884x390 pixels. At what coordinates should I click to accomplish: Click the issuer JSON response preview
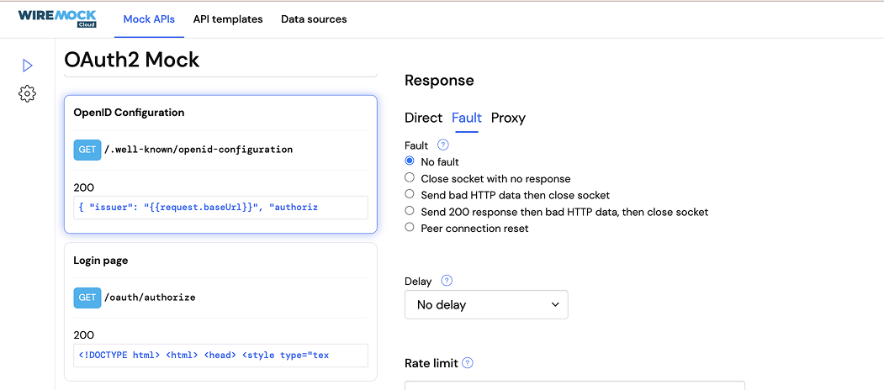click(220, 208)
